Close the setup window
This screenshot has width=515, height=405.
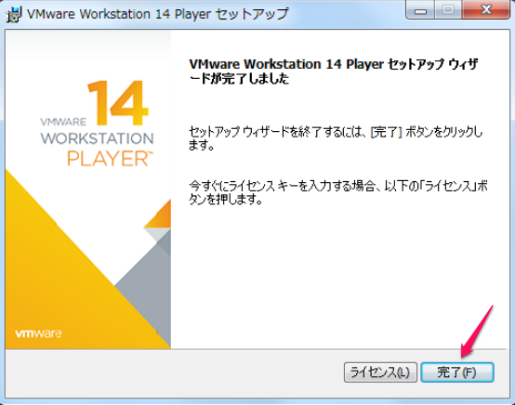[x=486, y=9]
